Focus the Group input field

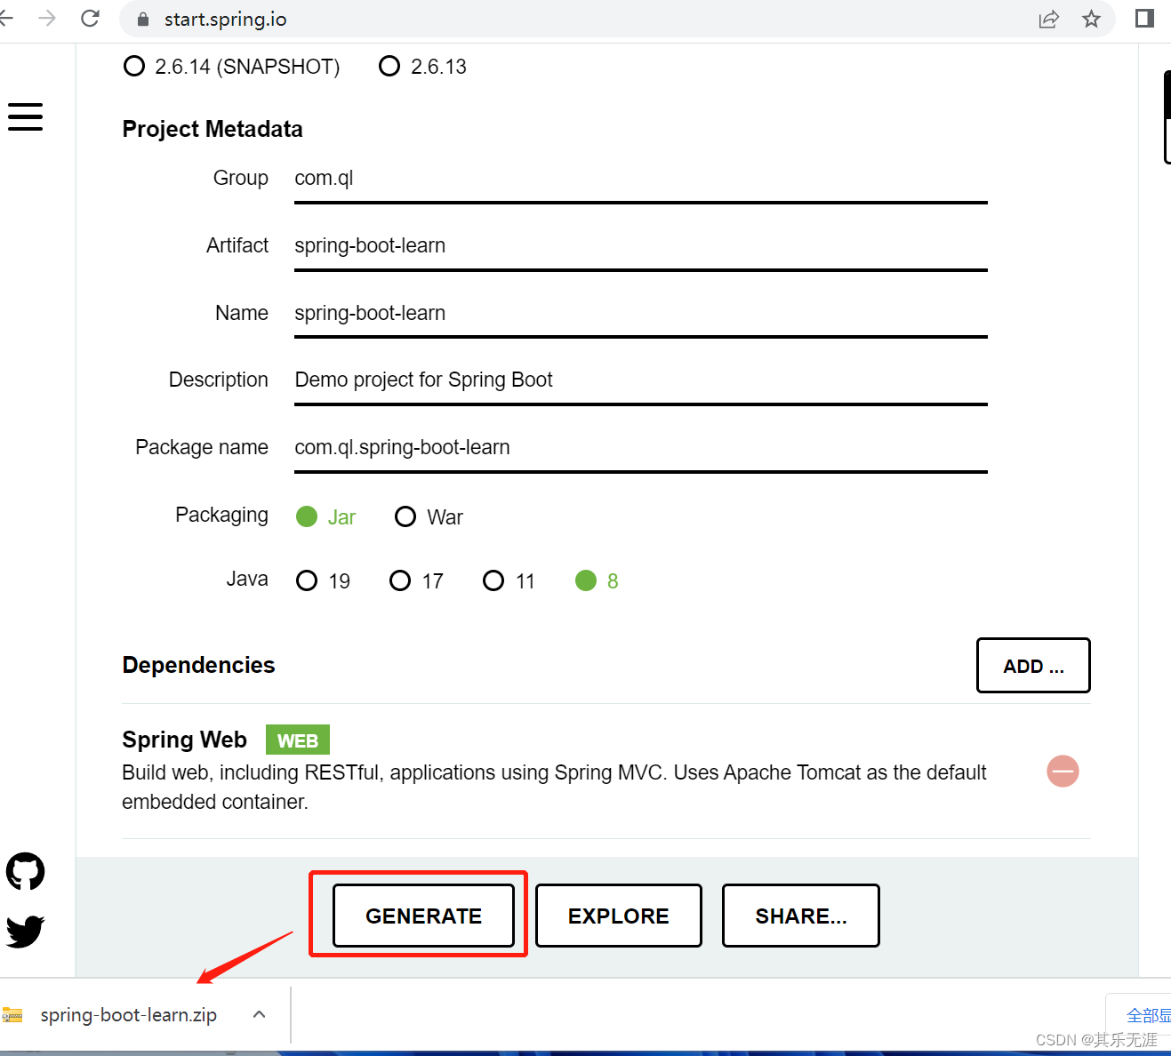pos(641,180)
